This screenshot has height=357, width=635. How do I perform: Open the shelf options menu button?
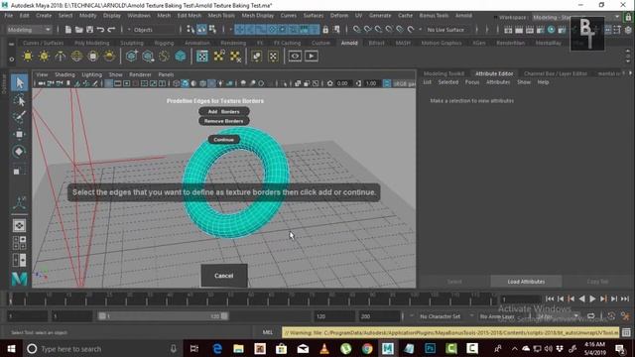coord(11,59)
